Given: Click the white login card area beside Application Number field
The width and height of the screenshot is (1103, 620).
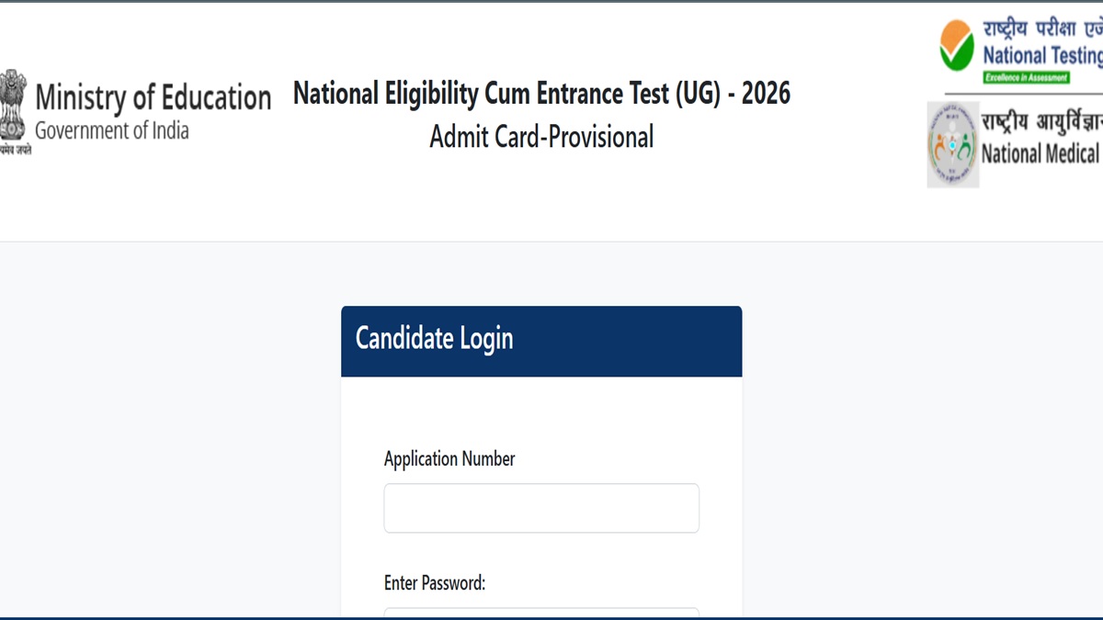Looking at the screenshot, I should 721,508.
